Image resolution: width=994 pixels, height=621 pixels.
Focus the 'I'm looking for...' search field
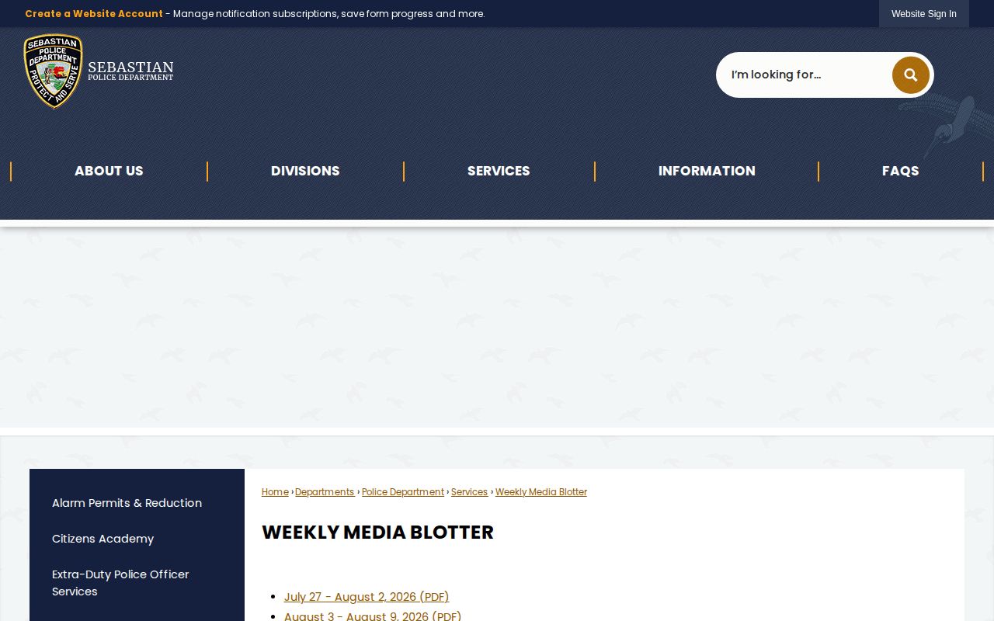(805, 75)
